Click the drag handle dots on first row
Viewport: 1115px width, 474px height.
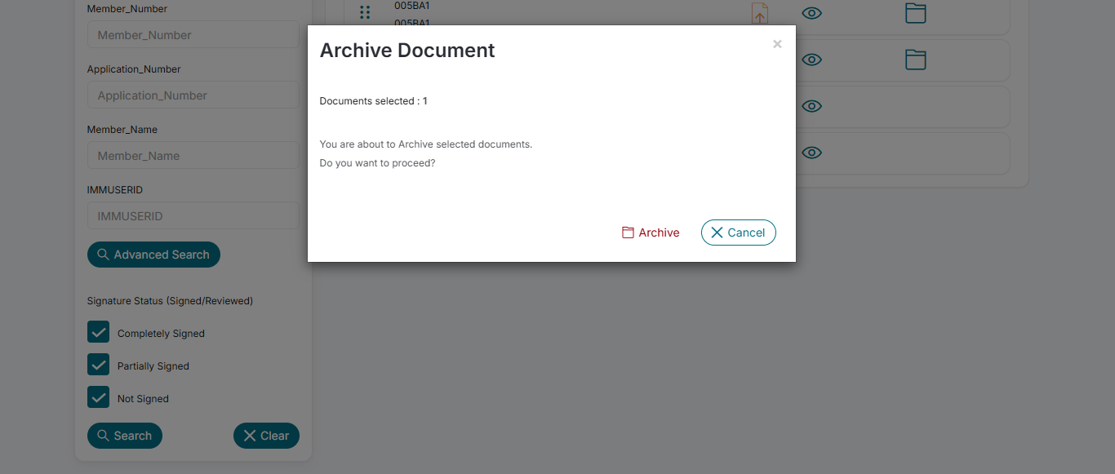[x=365, y=12]
